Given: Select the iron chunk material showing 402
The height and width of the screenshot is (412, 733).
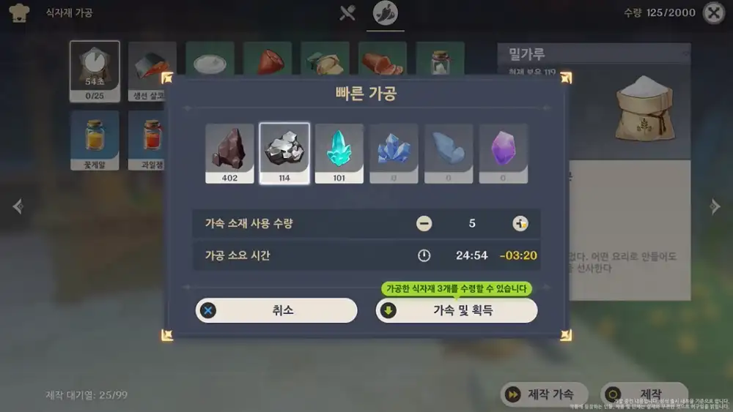Looking at the screenshot, I should tap(229, 154).
